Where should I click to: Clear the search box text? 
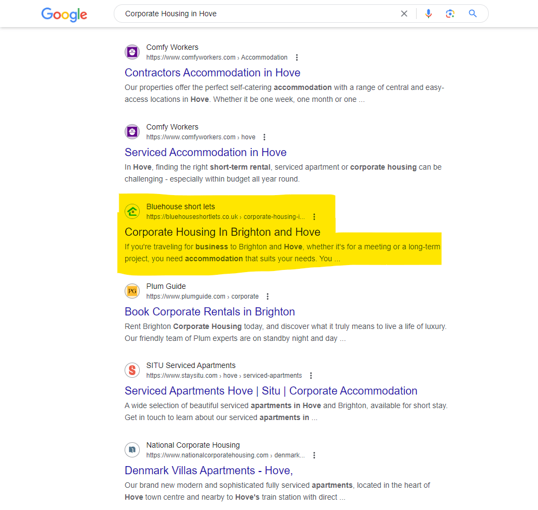(x=404, y=14)
